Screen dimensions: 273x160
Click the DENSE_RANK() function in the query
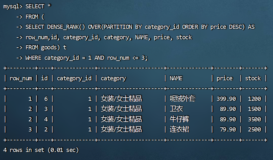coord(66,27)
